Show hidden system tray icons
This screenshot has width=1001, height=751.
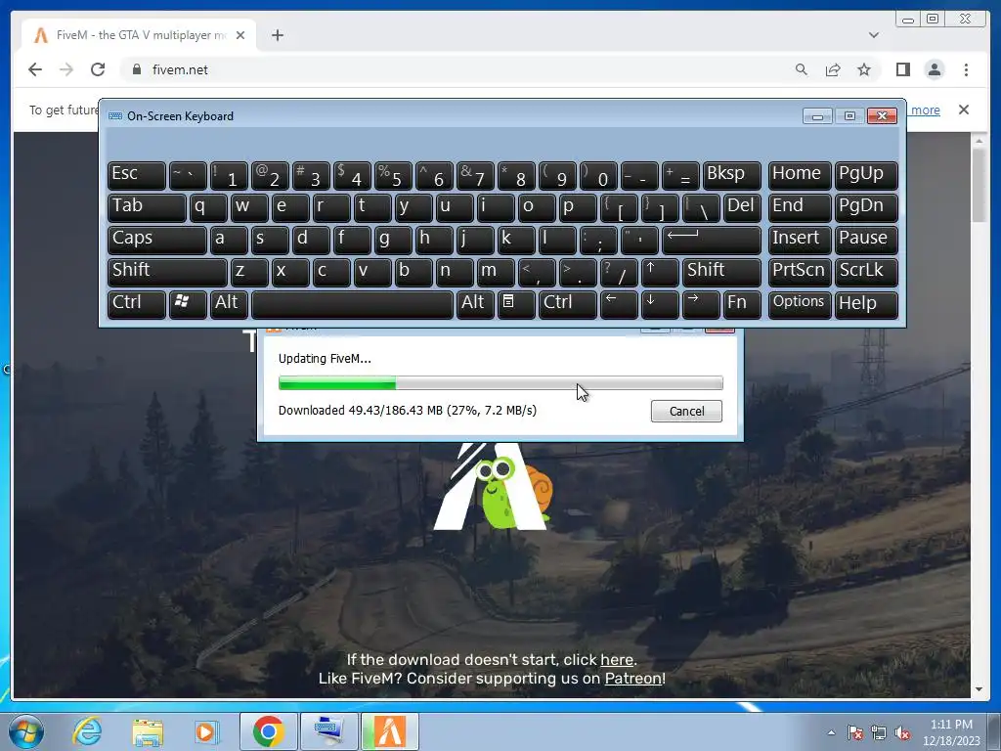point(831,732)
